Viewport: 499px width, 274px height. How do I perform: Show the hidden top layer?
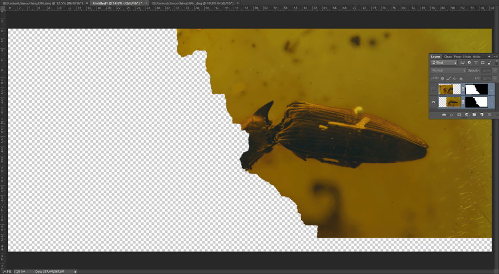click(x=434, y=90)
